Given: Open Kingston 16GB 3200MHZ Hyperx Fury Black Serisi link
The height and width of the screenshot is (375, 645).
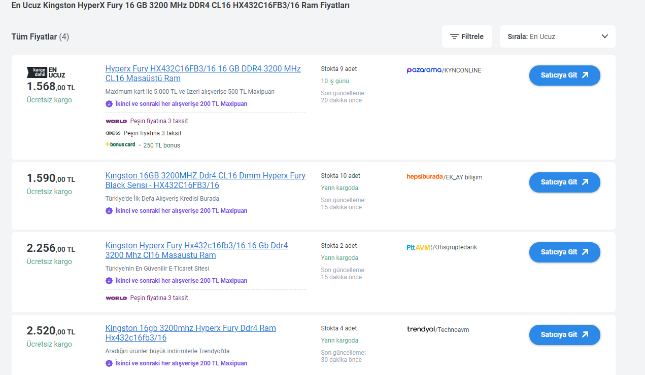Looking at the screenshot, I should tap(206, 180).
